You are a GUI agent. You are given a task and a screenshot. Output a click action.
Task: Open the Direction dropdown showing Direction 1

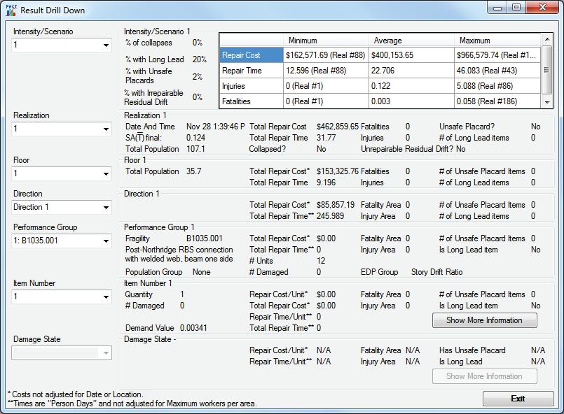[62, 207]
